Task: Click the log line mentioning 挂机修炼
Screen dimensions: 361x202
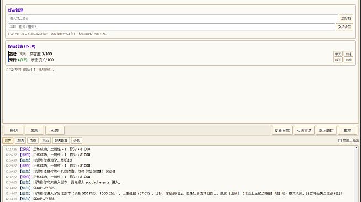Action: coord(60,172)
